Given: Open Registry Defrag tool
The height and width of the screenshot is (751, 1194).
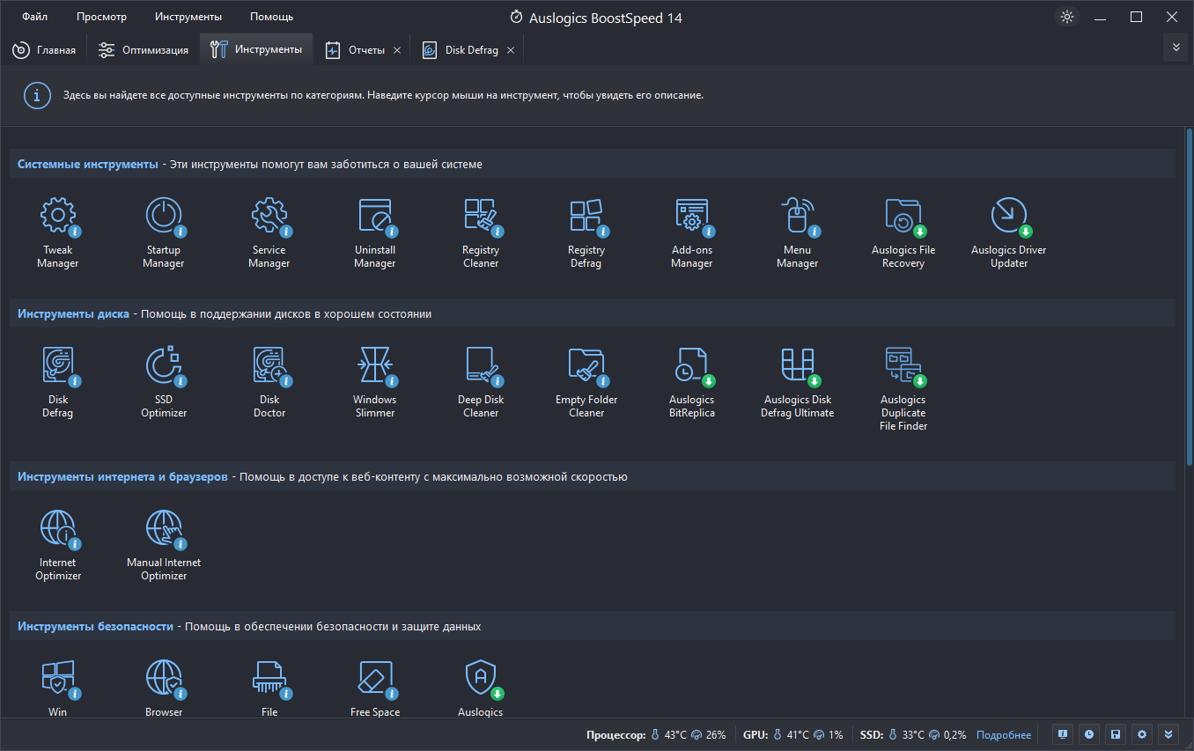Looking at the screenshot, I should (586, 233).
